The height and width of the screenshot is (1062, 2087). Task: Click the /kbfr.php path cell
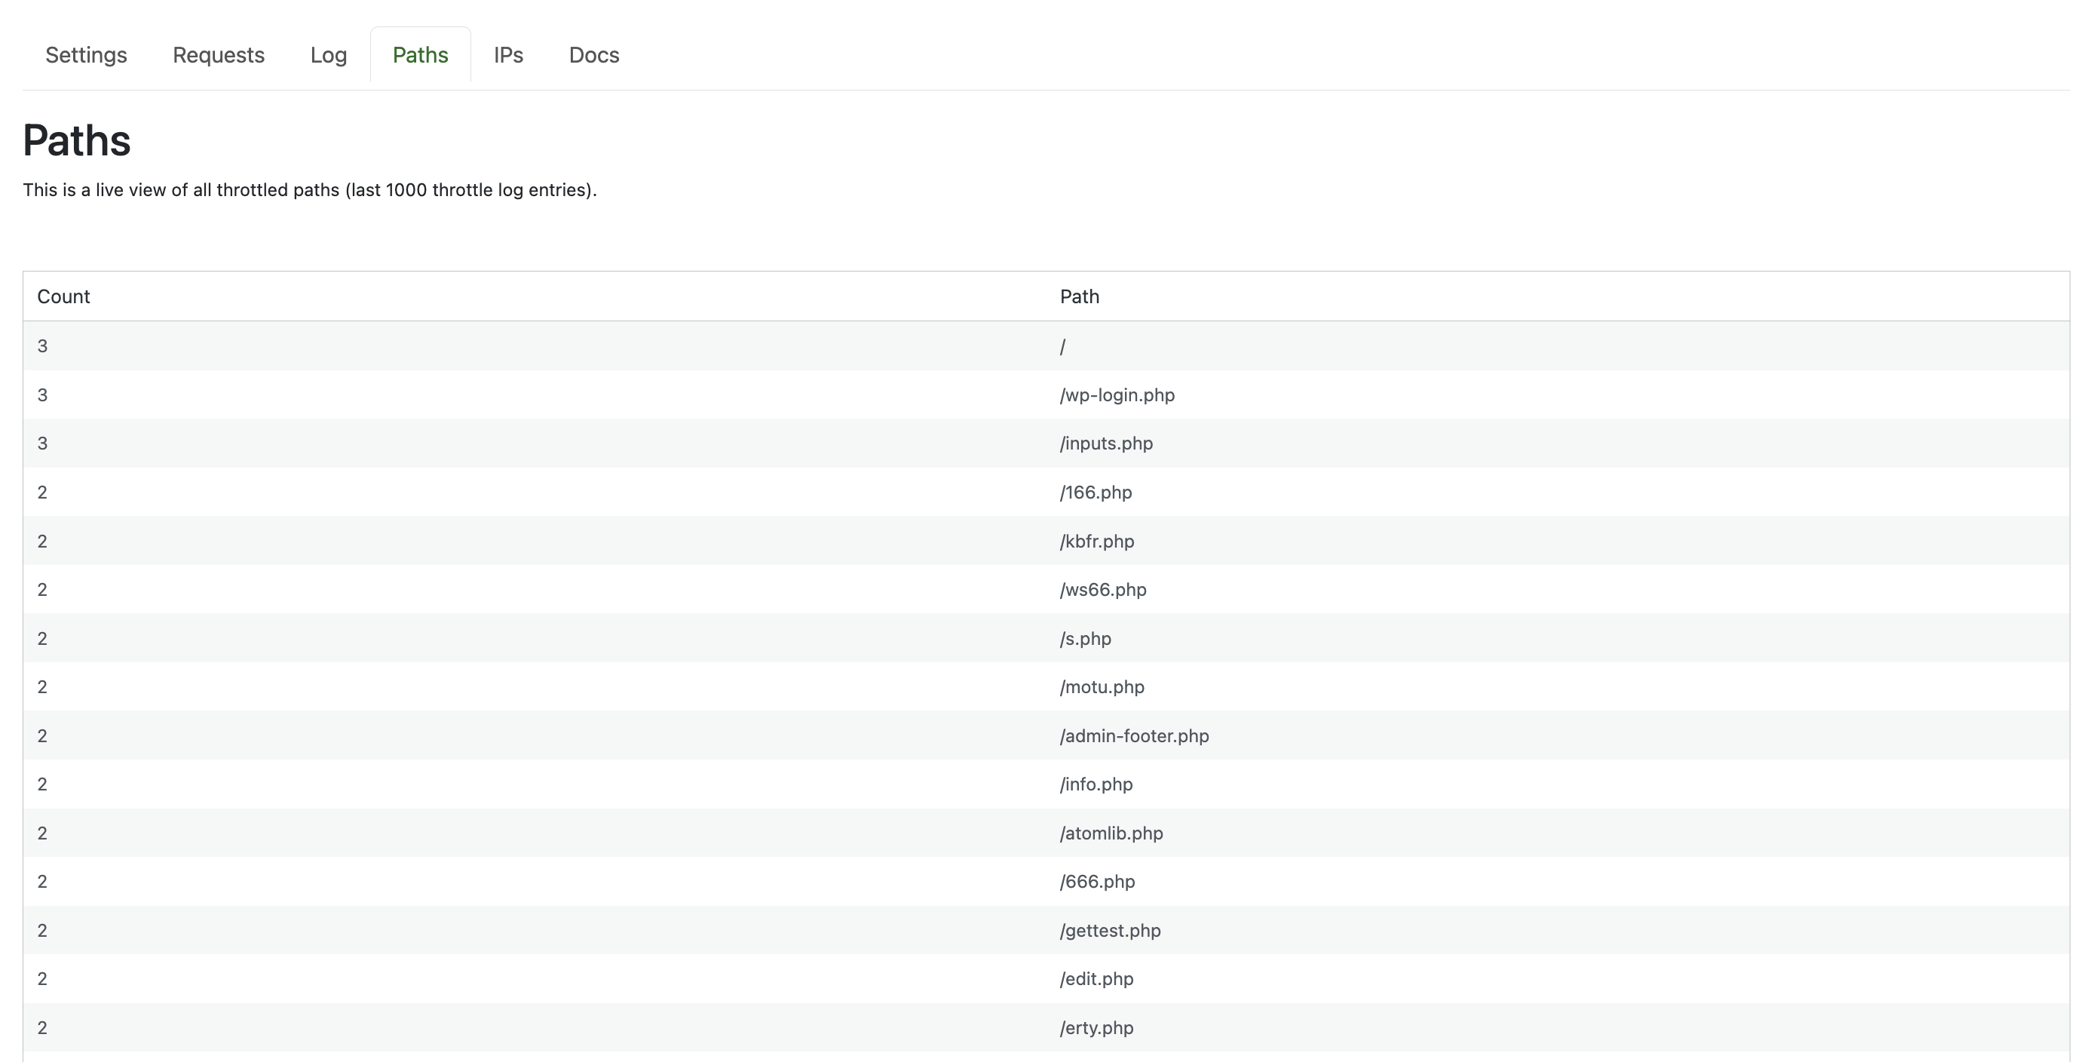click(1096, 541)
